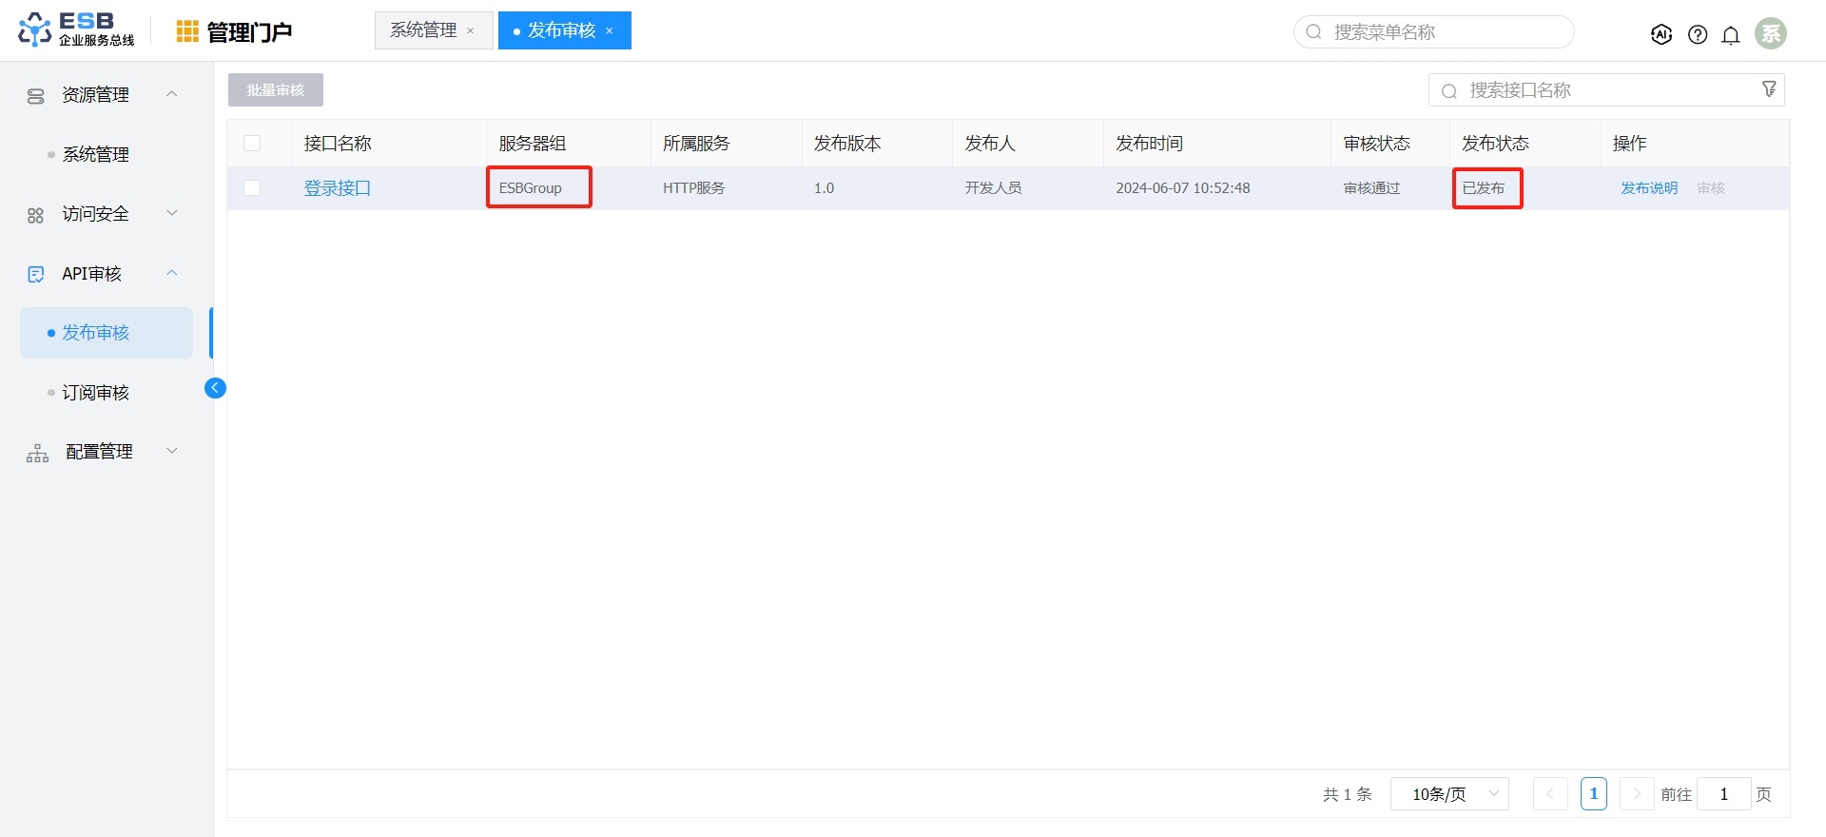Click the 发布说明 action link
Screen dimensions: 1826x837
1649,188
